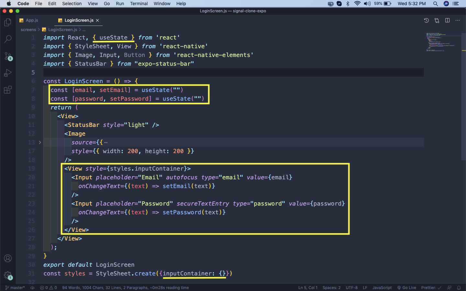Click the screens breadcrumb folder

click(28, 30)
